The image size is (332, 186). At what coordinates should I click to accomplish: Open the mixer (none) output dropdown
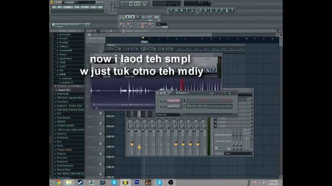238,153
